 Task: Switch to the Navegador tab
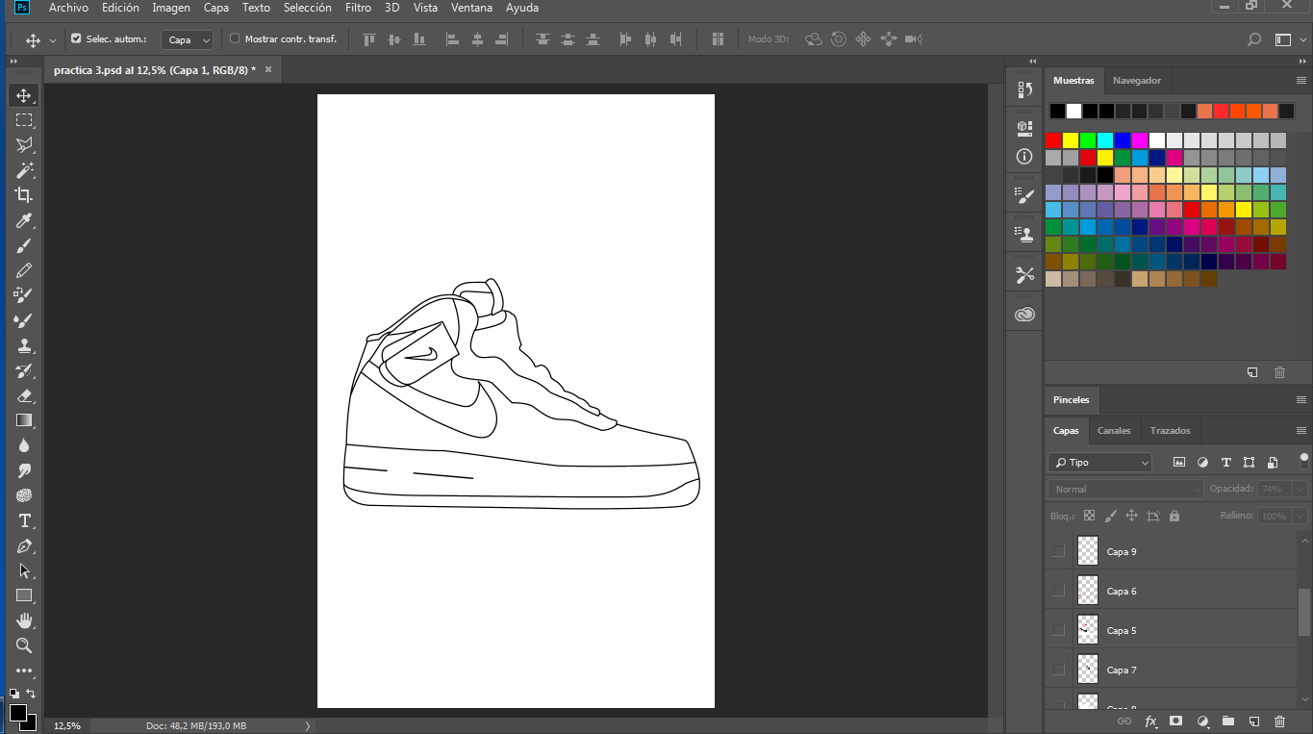(x=1136, y=81)
